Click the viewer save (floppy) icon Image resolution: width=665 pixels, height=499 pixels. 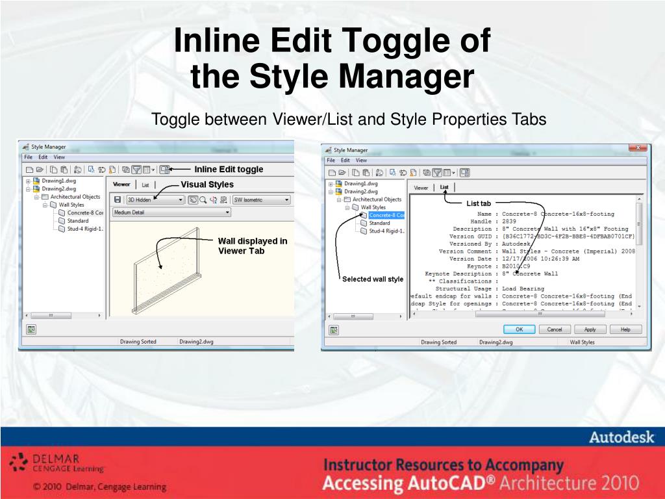(x=118, y=200)
